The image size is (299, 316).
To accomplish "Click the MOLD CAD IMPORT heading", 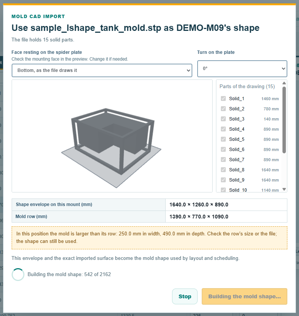I will pos(38,17).
